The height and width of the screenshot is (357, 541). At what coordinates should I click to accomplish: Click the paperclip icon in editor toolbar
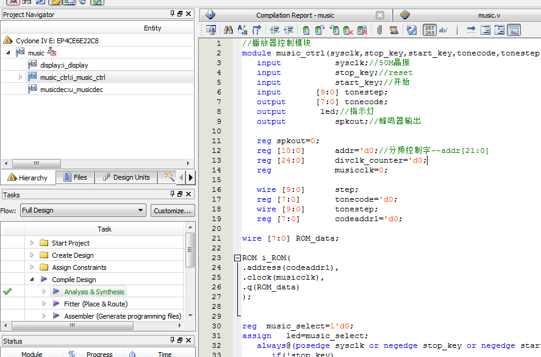tap(379, 29)
